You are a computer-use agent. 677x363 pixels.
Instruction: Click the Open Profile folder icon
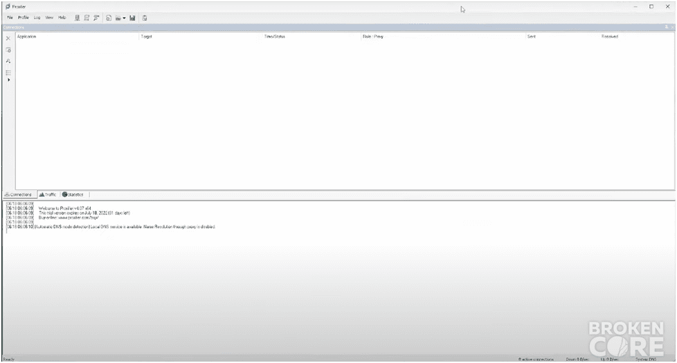click(118, 18)
